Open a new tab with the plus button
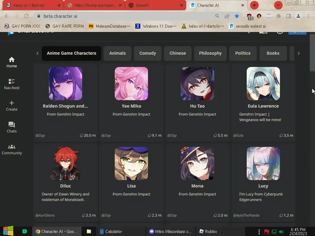 [x=254, y=5]
